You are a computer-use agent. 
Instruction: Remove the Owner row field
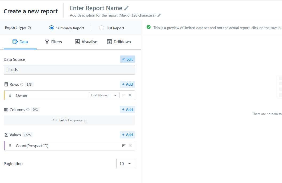coord(130,95)
